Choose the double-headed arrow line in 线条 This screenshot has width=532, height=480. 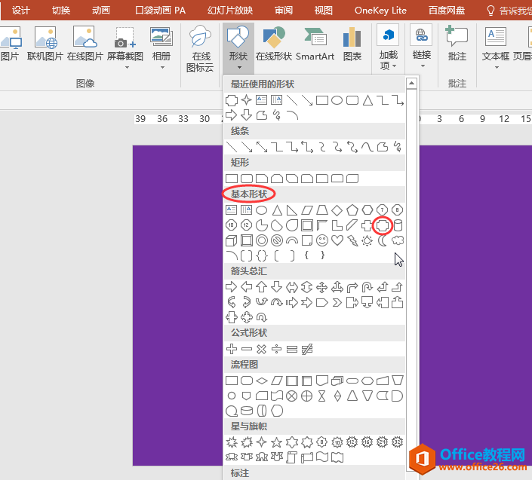[x=262, y=147]
